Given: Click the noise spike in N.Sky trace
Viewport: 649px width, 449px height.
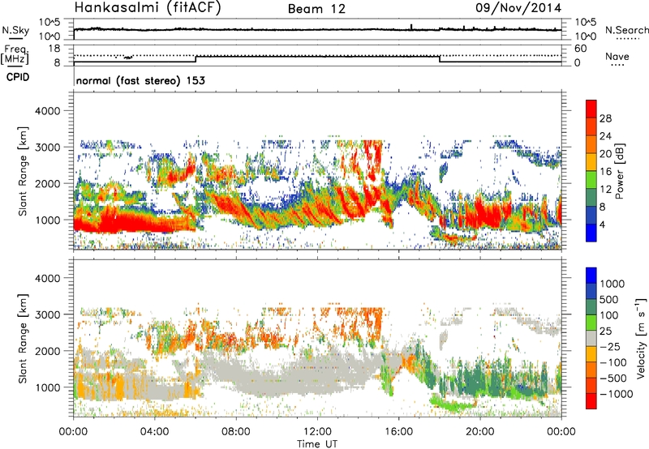Looking at the screenshot, I should coord(411,27).
